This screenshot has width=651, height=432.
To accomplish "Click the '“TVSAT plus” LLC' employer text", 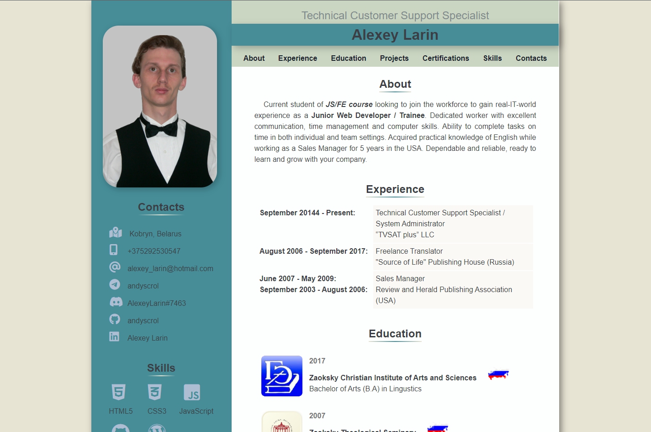I will click(405, 235).
